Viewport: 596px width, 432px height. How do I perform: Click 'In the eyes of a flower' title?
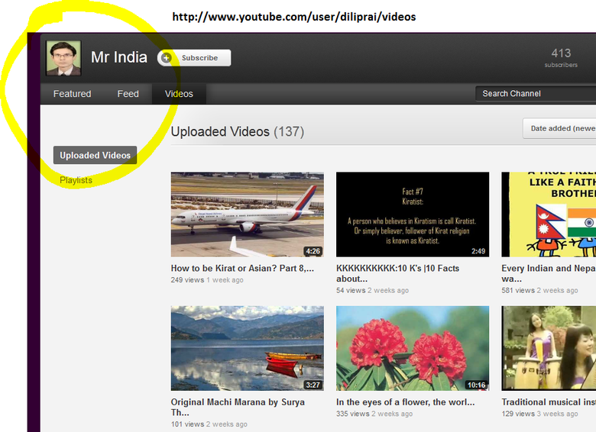click(405, 402)
